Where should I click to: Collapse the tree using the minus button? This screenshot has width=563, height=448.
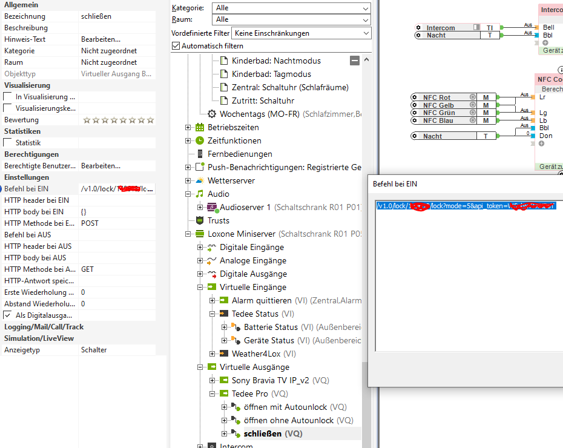coord(354,61)
